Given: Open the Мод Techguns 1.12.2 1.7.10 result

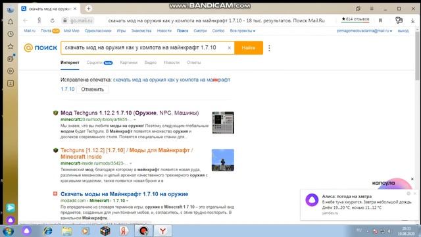Looking at the screenshot, I should (130, 113).
